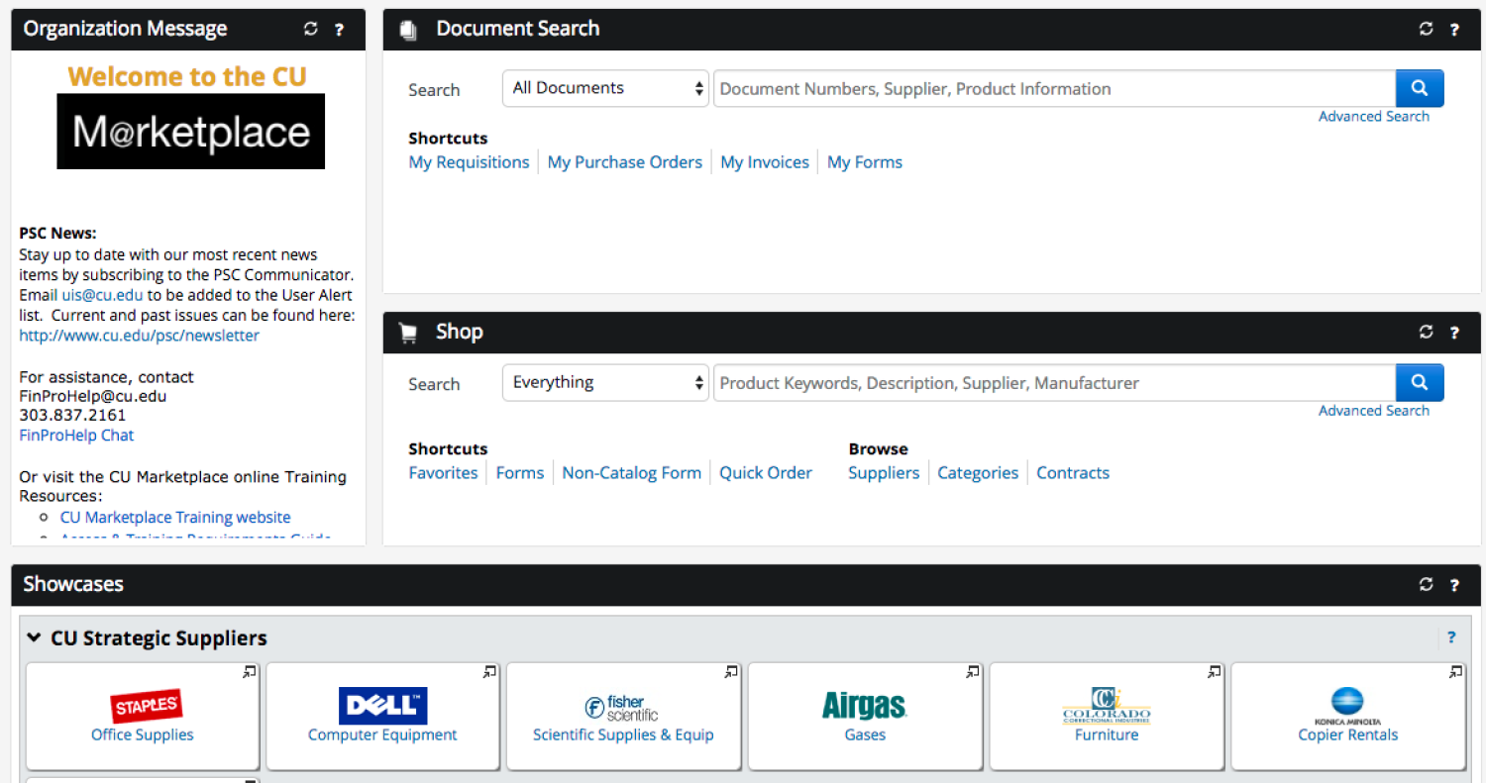Open the Non-Catalog Form shortcut
1486x783 pixels.
click(x=631, y=473)
